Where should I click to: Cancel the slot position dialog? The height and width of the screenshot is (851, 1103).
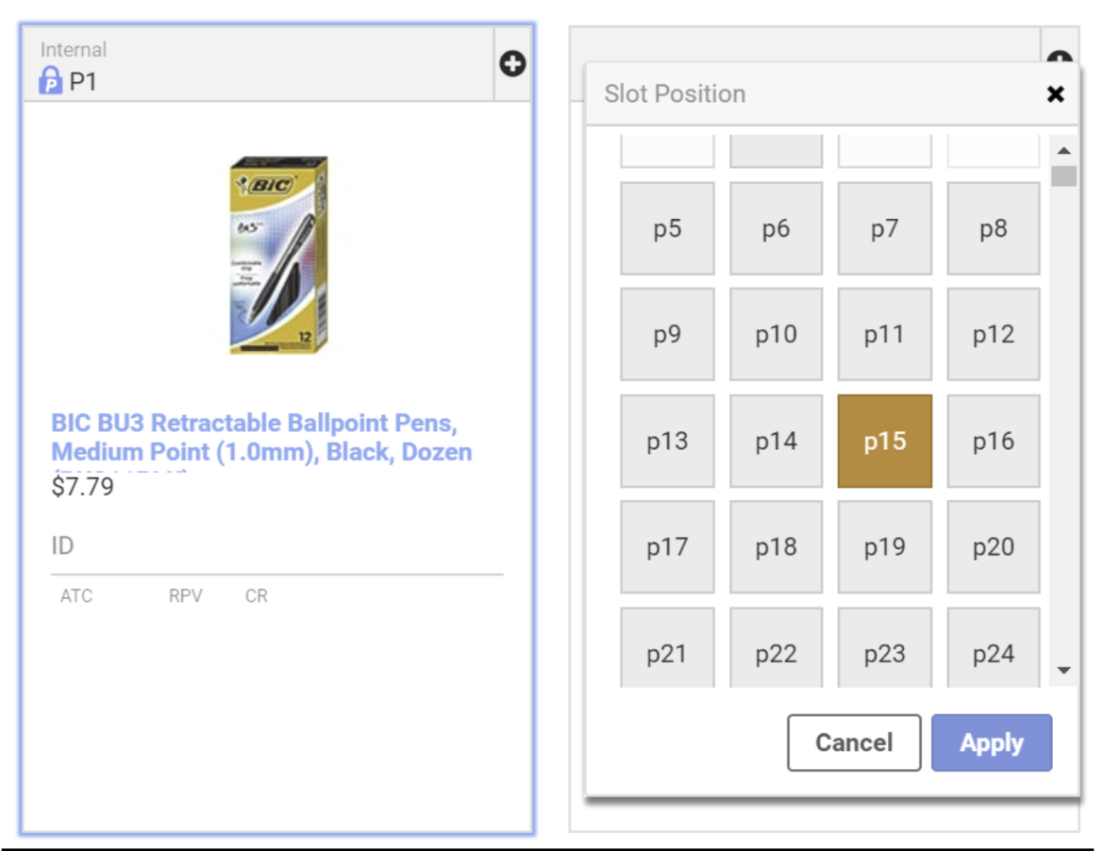pos(853,743)
